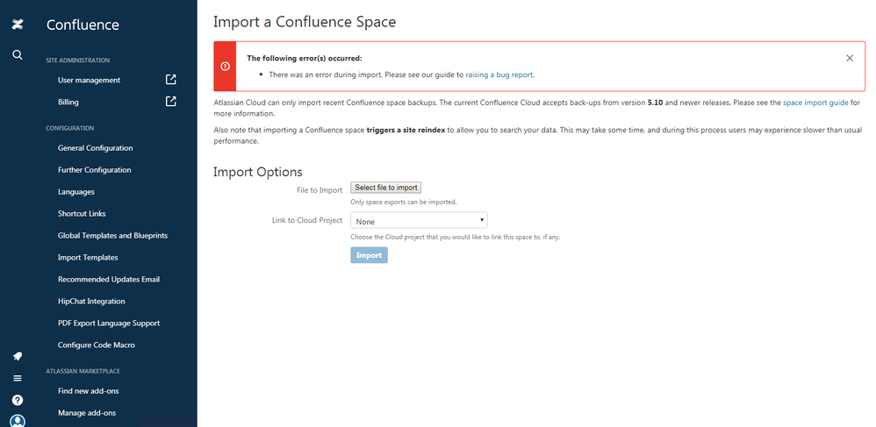Go to General Configuration
The width and height of the screenshot is (876, 427).
click(x=95, y=148)
